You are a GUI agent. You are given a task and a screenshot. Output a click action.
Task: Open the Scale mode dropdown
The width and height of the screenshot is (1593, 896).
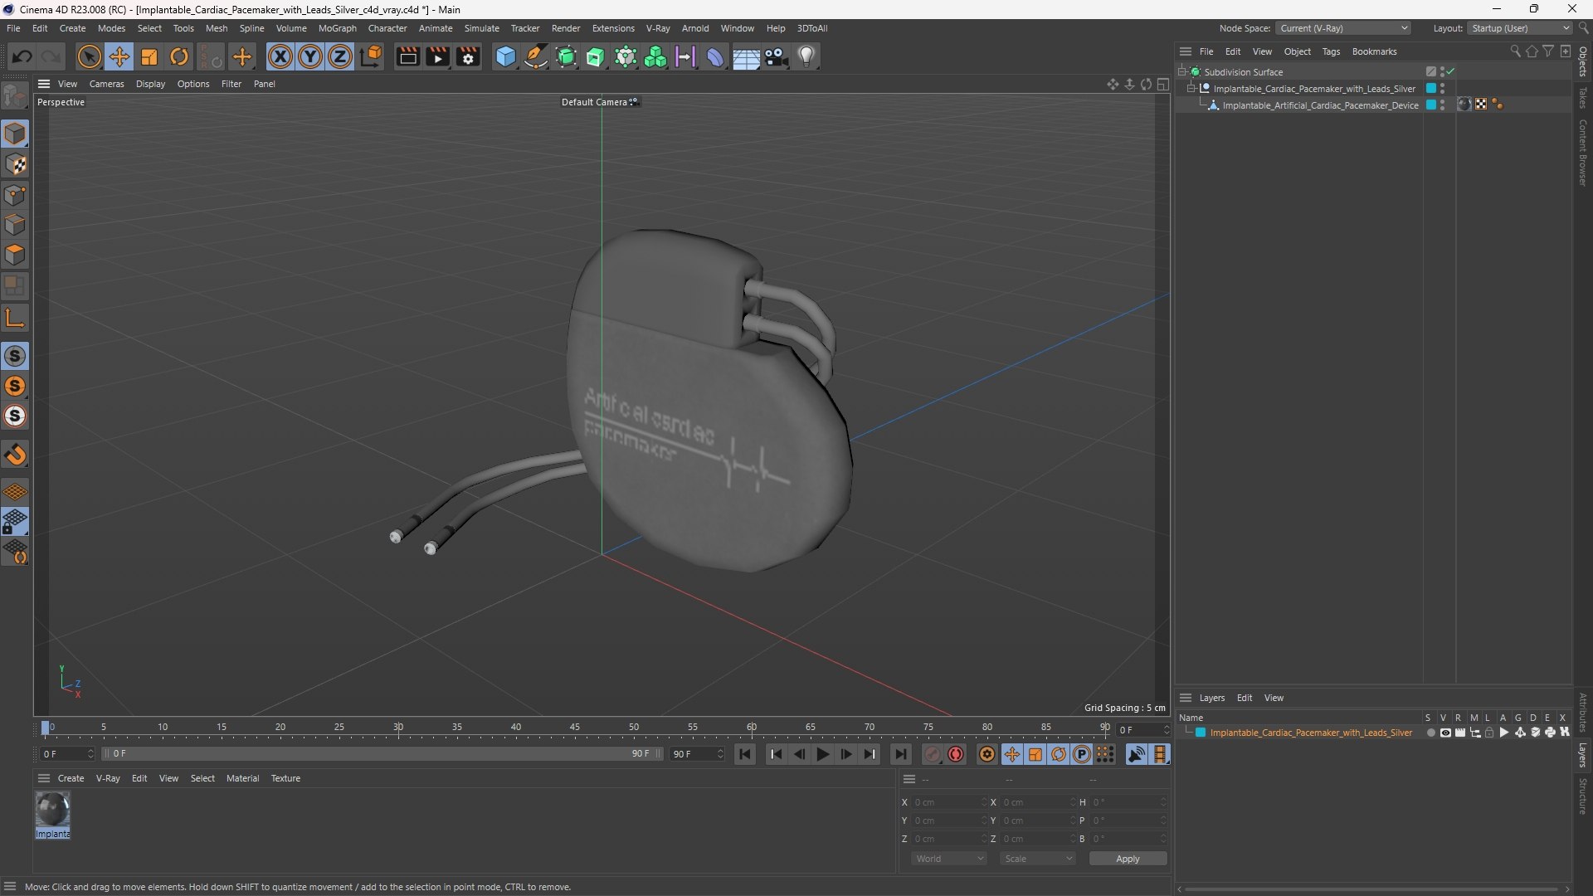1038,859
